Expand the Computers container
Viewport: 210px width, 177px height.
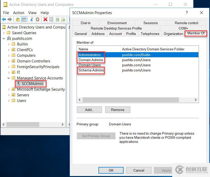click(9, 55)
